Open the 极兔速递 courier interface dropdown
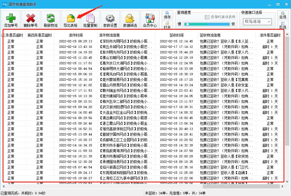Screen dimensions: 291x196 tap(258, 22)
